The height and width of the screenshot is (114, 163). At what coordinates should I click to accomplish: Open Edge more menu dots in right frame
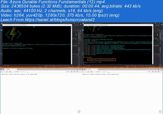[x=161, y=72]
